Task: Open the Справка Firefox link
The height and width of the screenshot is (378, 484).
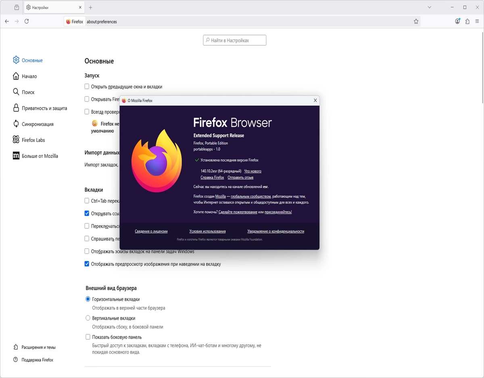Action: point(212,178)
